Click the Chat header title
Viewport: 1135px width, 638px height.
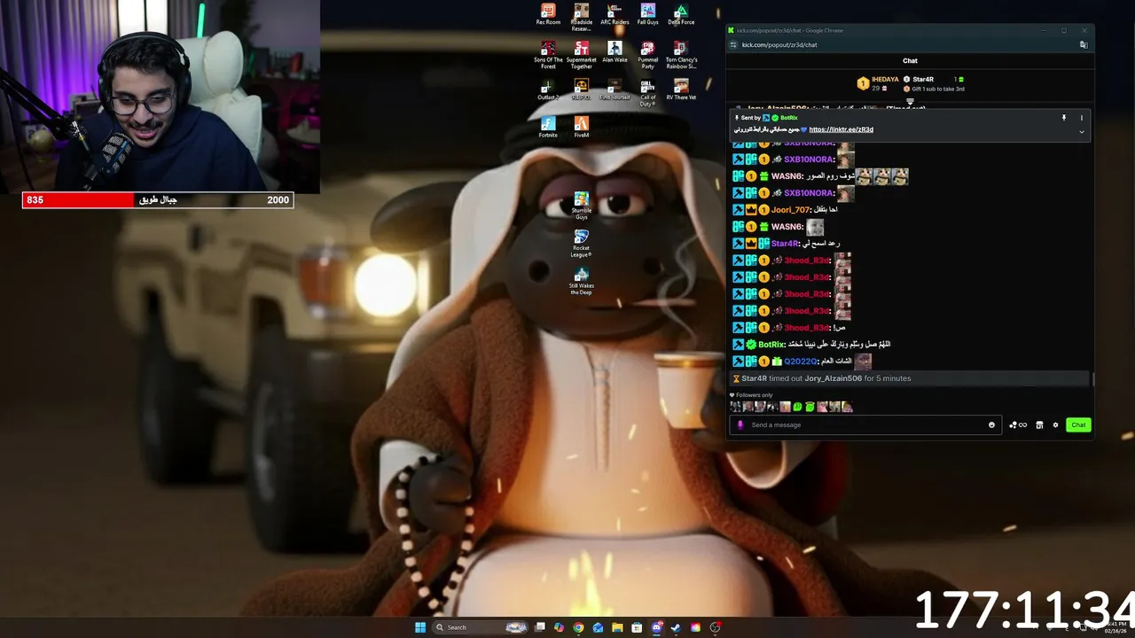click(910, 61)
